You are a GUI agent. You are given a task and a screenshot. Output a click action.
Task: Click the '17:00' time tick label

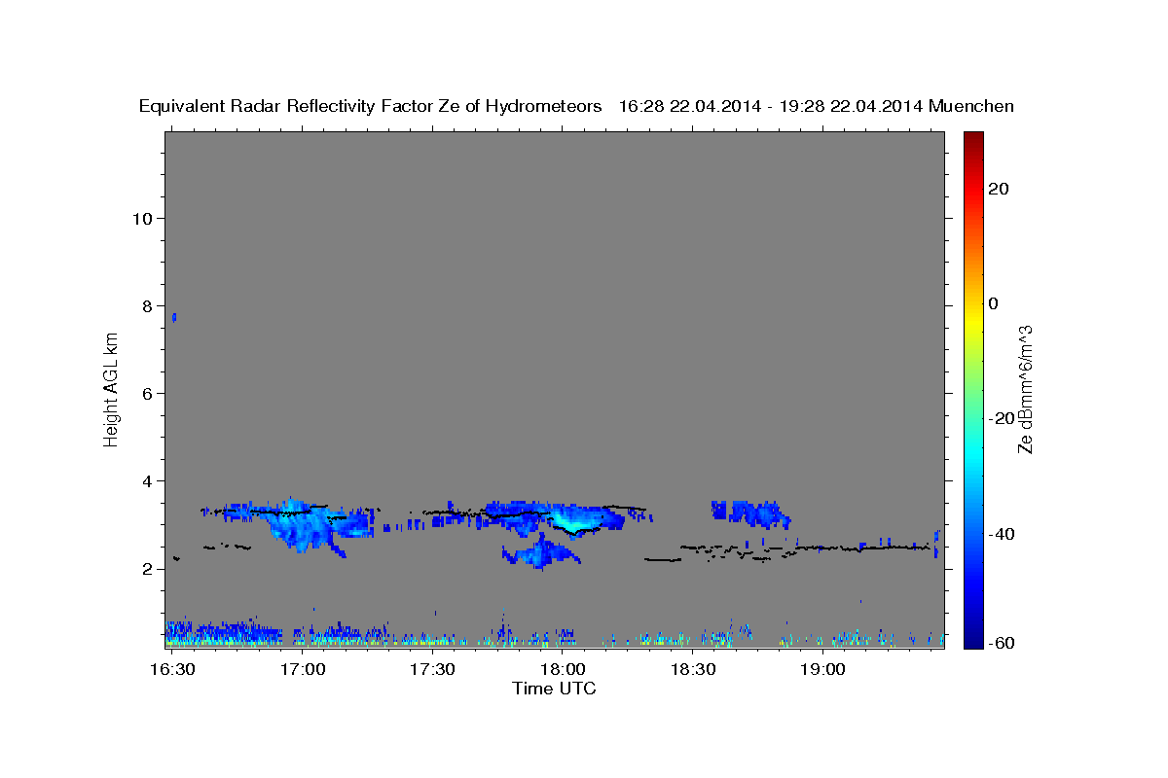click(303, 670)
